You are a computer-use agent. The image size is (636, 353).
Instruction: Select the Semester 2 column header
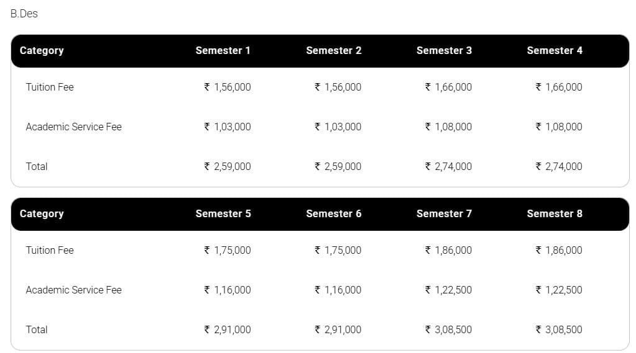click(x=333, y=50)
